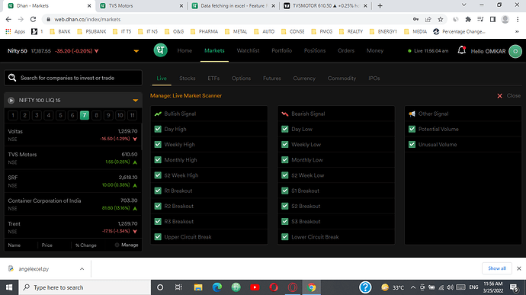526x295 pixels.
Task: Reload the page
Action: tap(33, 20)
